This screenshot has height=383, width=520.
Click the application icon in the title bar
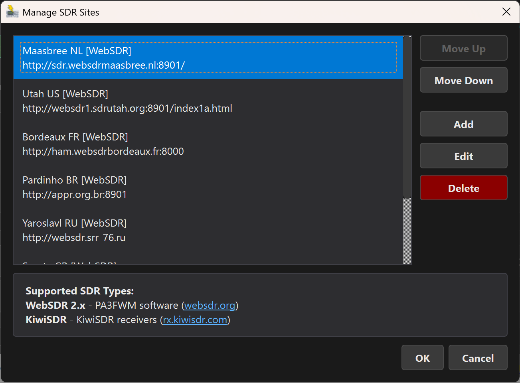12,12
